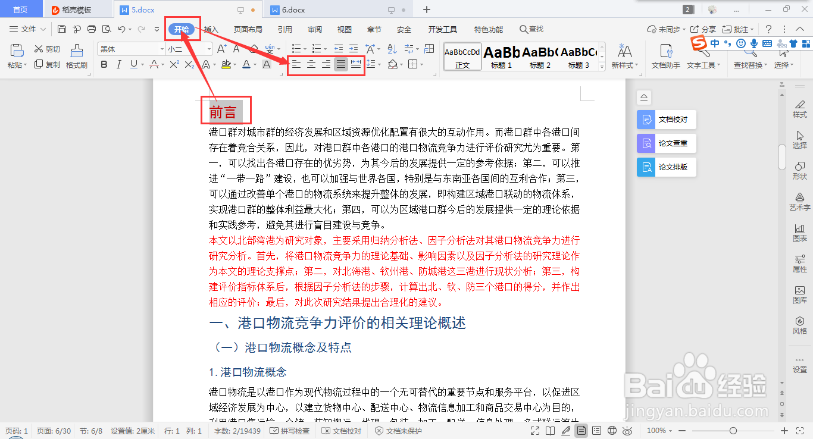This screenshot has height=439, width=813.
Task: Switch to the 插入 ribbon tab
Action: [212, 29]
